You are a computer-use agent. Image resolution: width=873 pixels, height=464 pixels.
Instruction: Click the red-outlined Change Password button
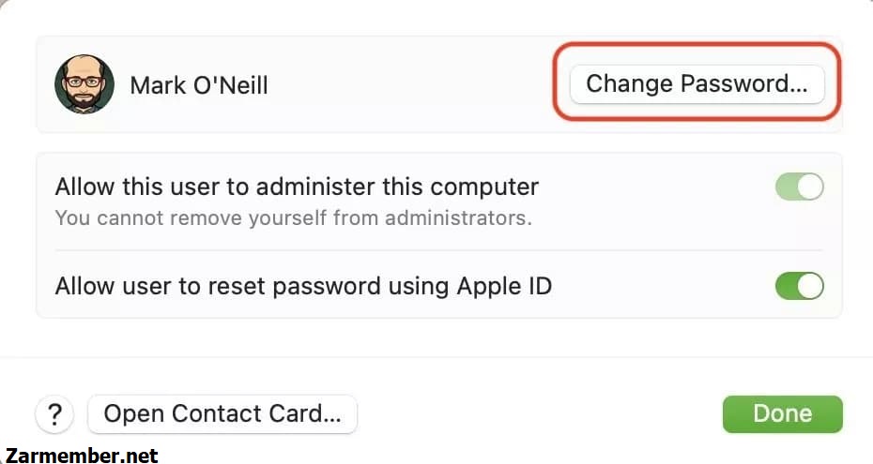(x=697, y=84)
